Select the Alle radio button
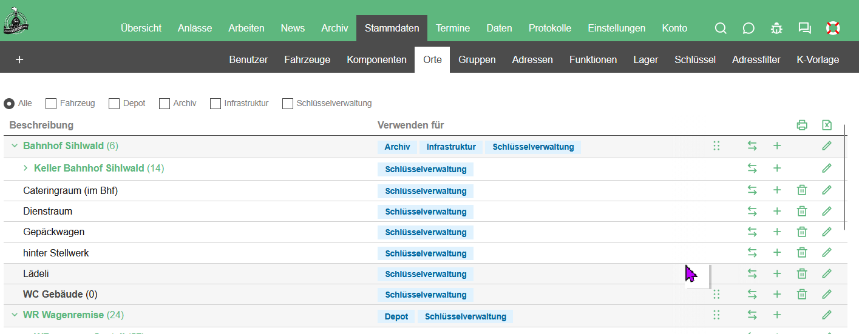Image resolution: width=859 pixels, height=334 pixels. pyautogui.click(x=9, y=104)
